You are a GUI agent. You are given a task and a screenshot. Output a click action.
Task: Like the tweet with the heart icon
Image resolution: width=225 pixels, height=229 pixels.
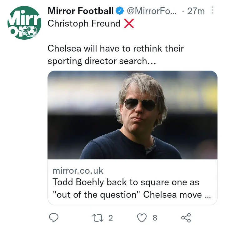(x=142, y=218)
